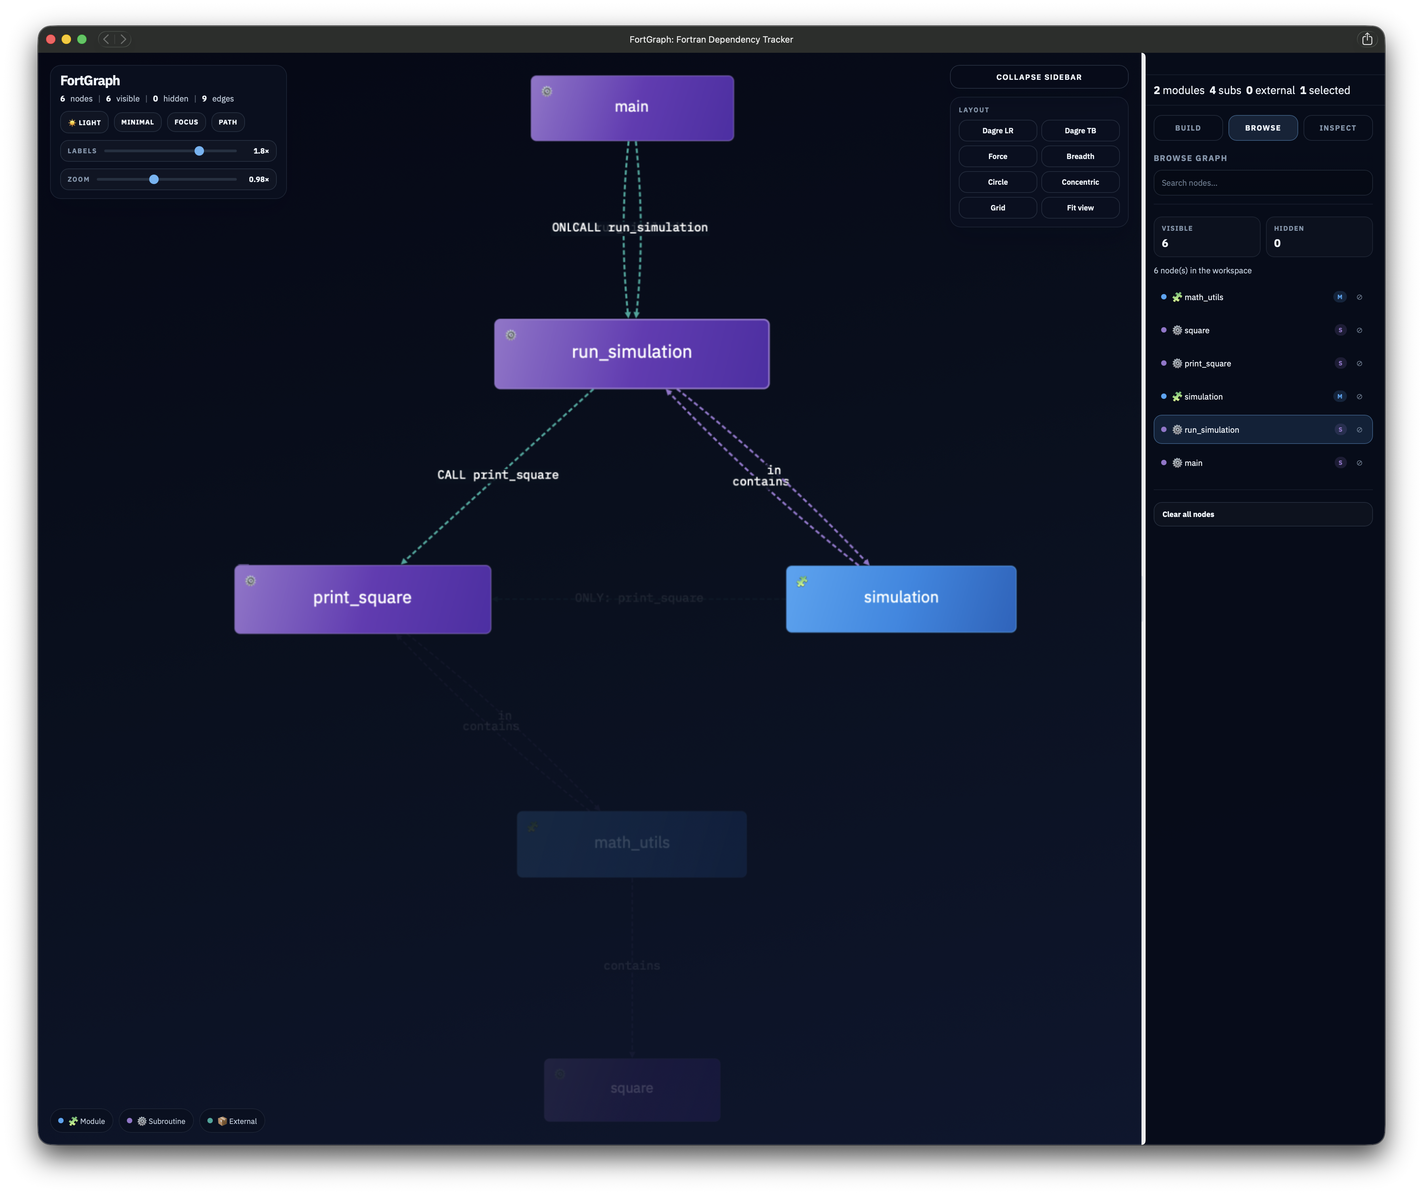Select the dimmed math_utils graph node
Viewport: 1423px width, 1195px height.
pyautogui.click(x=632, y=844)
